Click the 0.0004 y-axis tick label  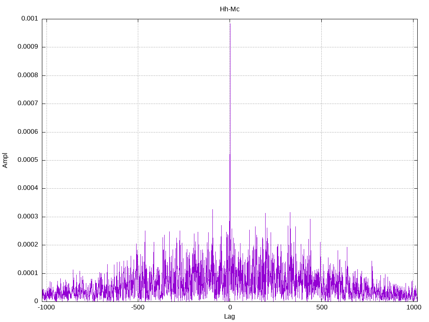(28, 188)
